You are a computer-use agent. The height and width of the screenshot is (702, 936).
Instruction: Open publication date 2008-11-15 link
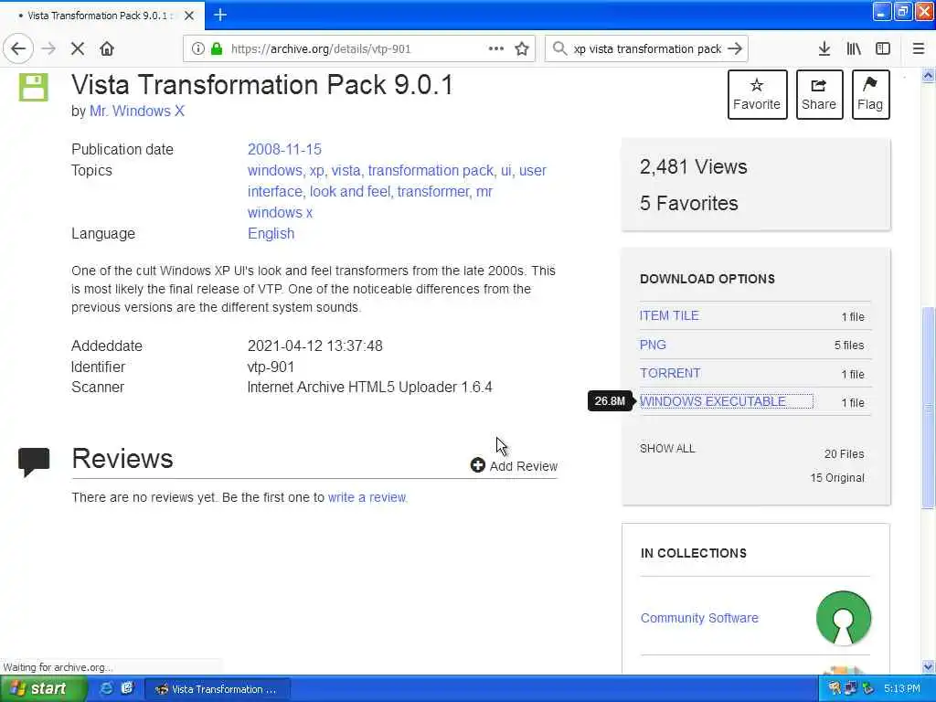(285, 149)
